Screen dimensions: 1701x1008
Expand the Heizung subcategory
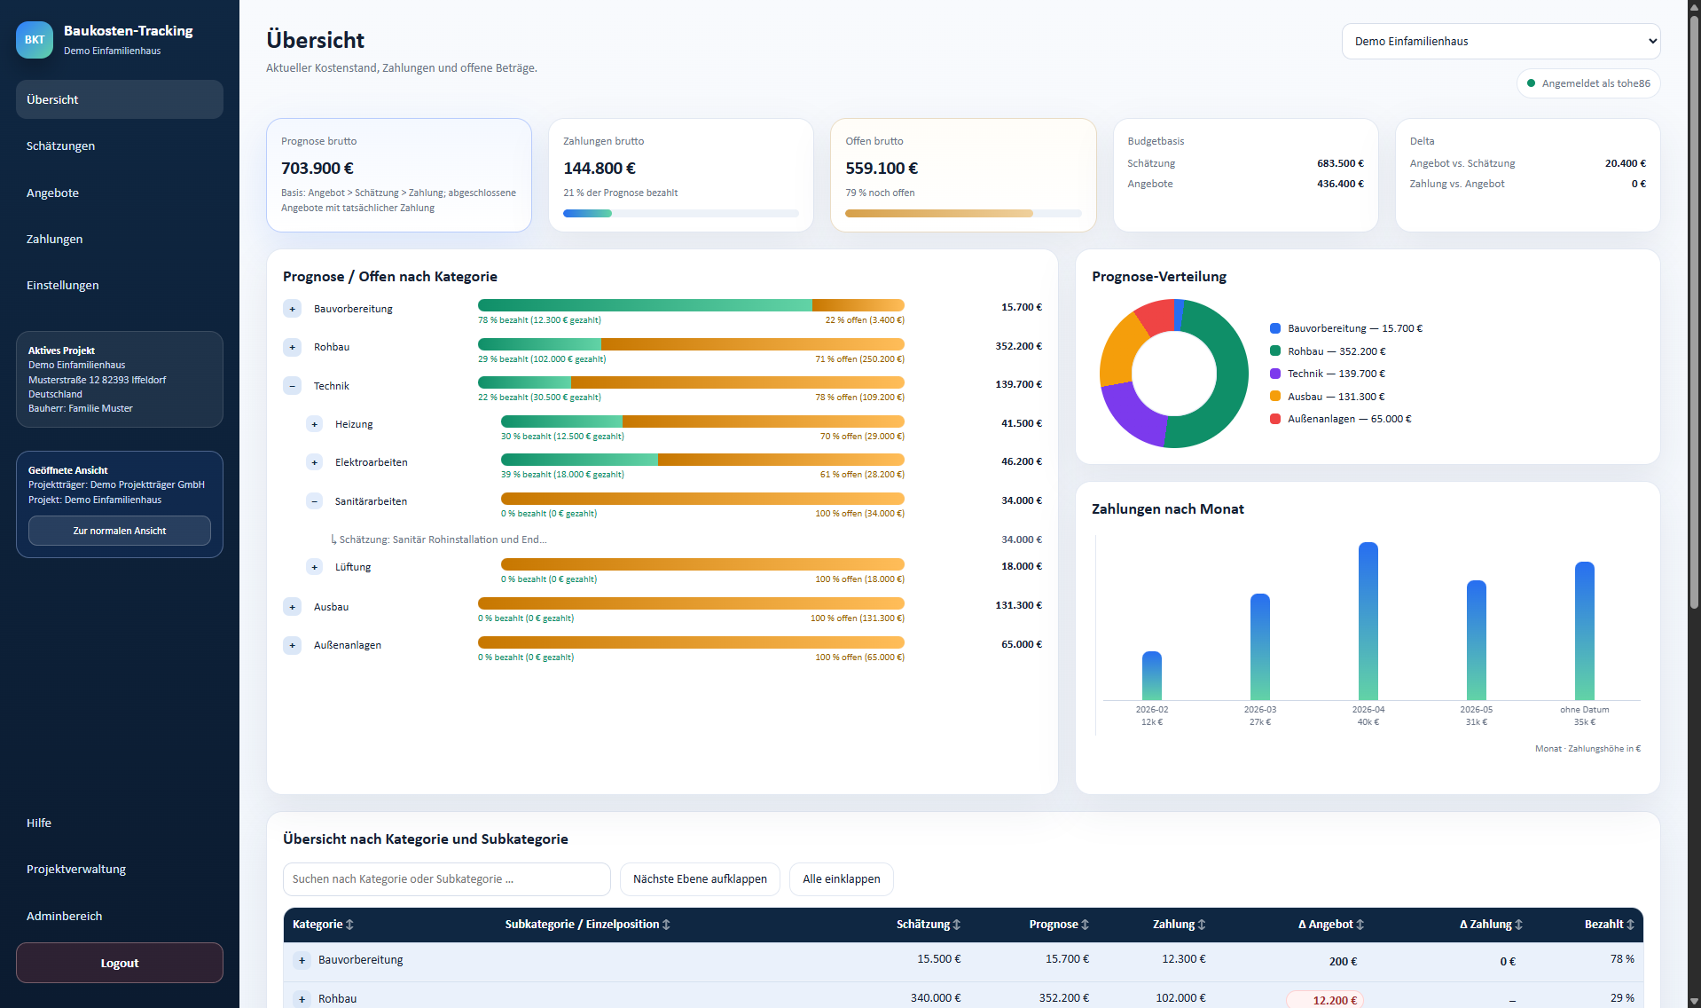click(x=314, y=424)
